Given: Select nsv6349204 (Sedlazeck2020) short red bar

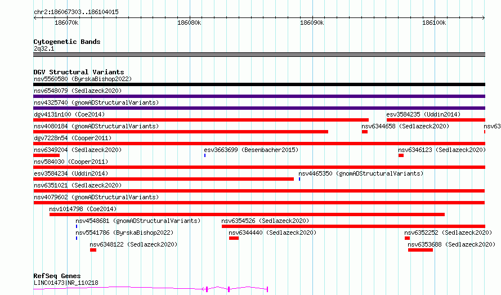Looking at the screenshot, I should [x=46, y=155].
